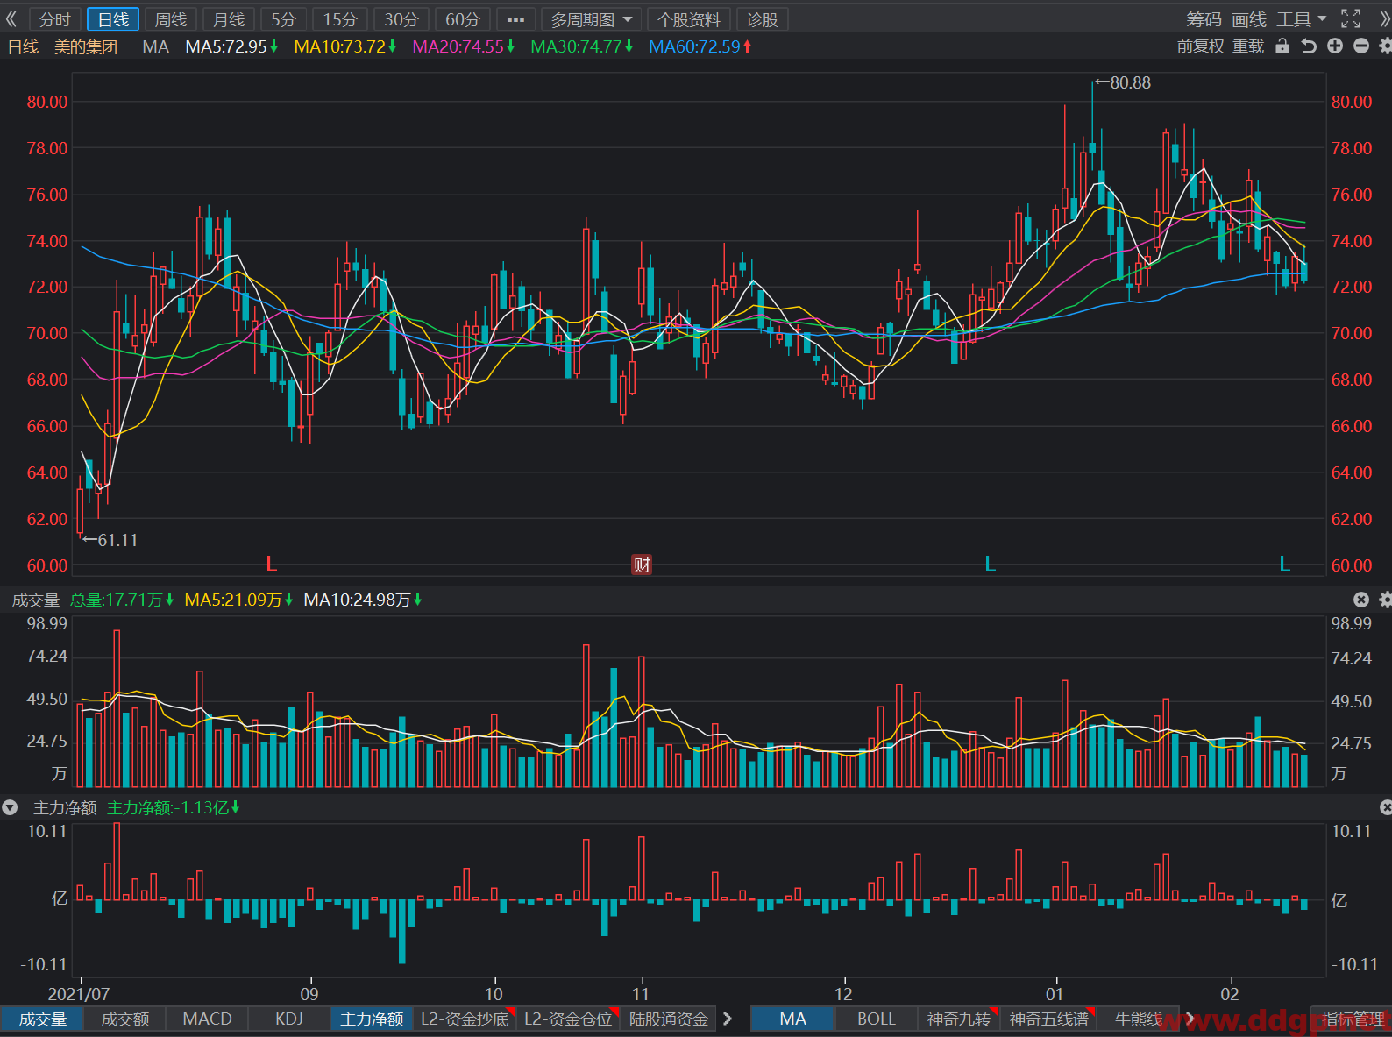Image resolution: width=1392 pixels, height=1037 pixels.
Task: Open volume panel settings gear
Action: coord(1385,600)
